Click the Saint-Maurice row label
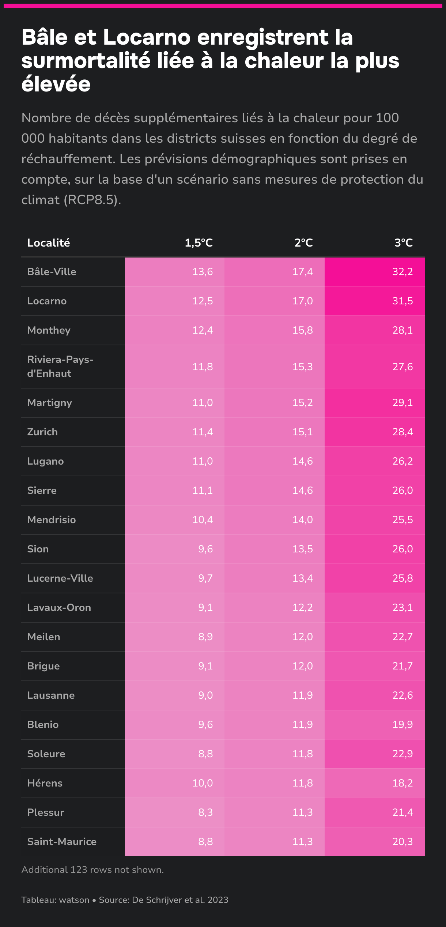The height and width of the screenshot is (927, 446). (62, 842)
